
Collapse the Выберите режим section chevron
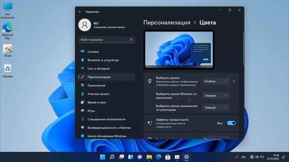[234, 81]
